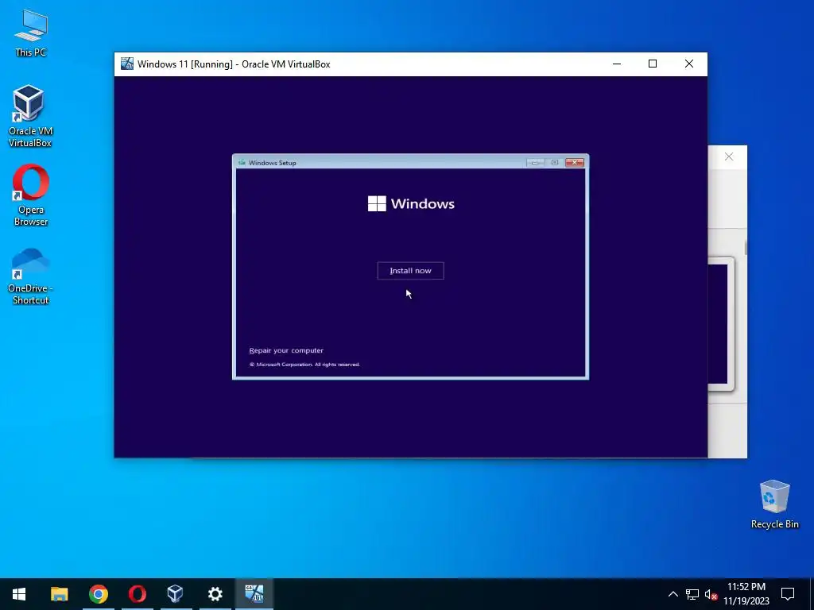
Task: Show hidden system tray icons
Action: point(673,594)
